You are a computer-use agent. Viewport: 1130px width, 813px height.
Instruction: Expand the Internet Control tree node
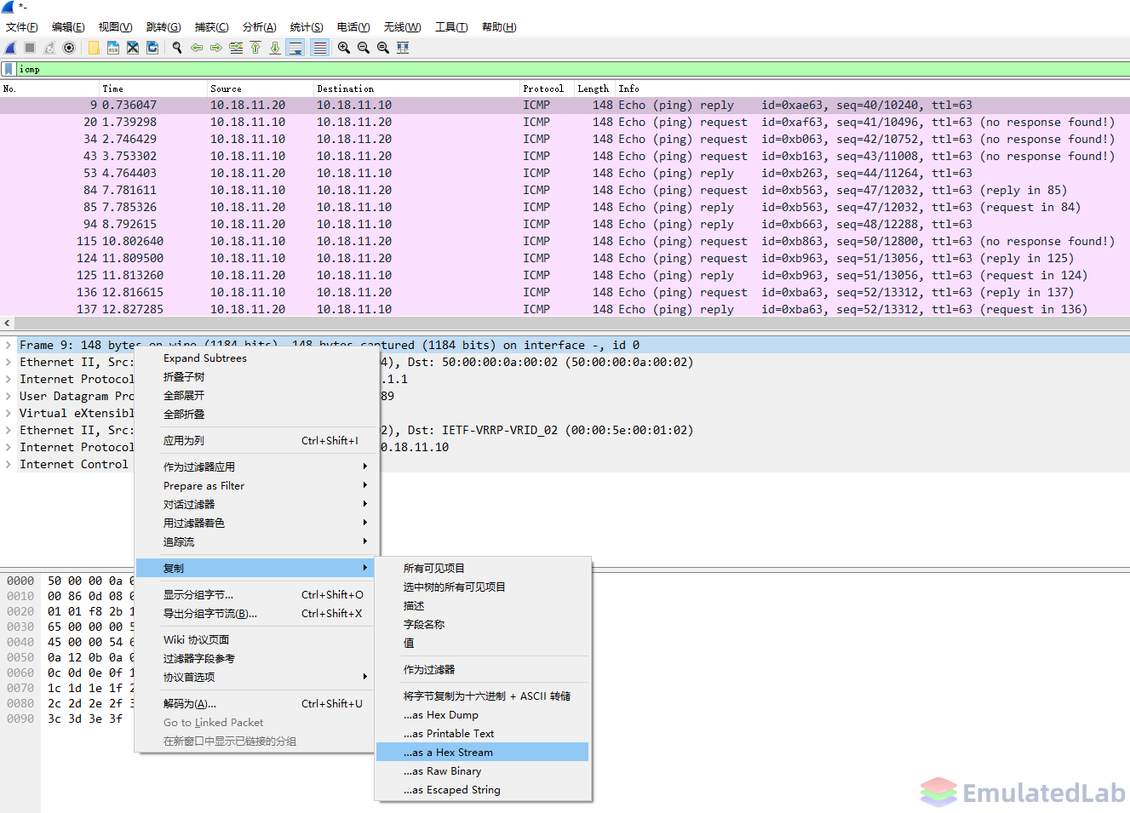point(9,464)
